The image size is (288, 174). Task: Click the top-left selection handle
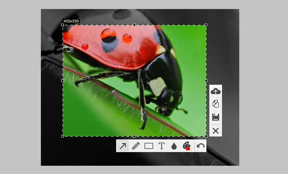point(62,25)
